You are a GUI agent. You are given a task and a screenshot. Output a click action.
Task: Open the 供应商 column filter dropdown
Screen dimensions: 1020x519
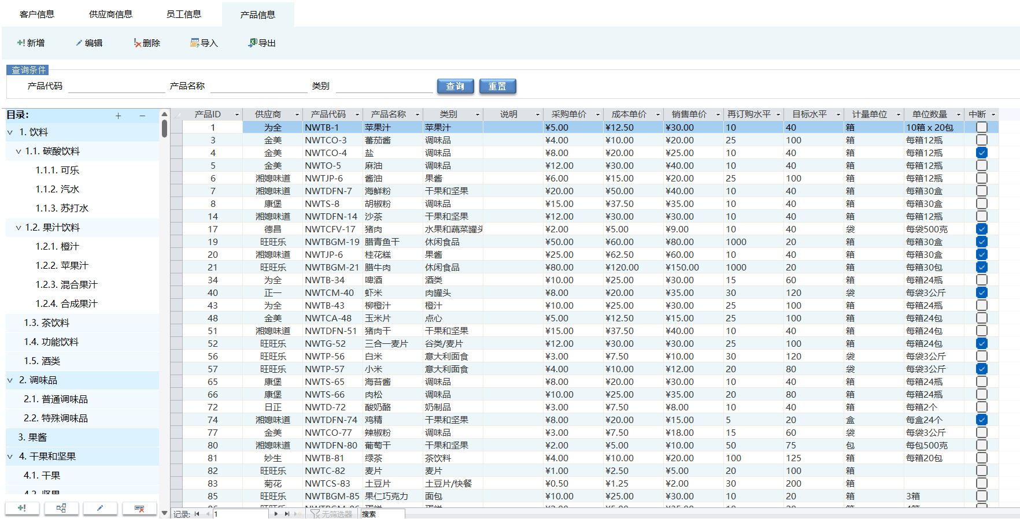coord(297,114)
